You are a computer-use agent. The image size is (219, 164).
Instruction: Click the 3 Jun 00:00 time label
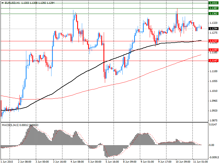click(42, 162)
